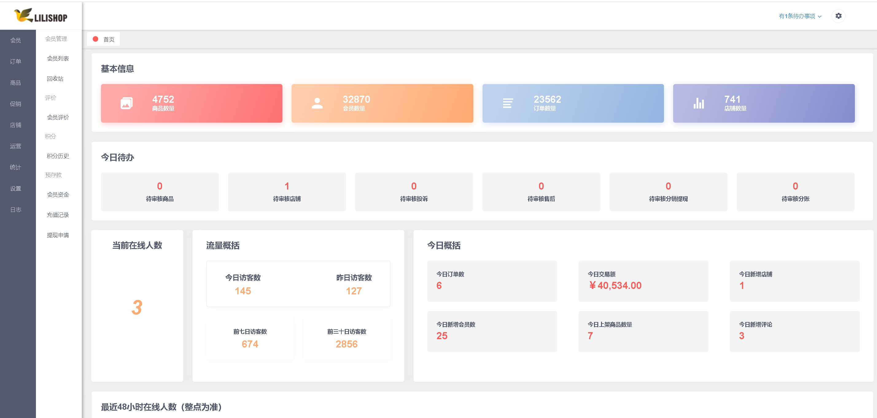Open 会员资金 submenu item
Screen dimensions: 877x418
(x=58, y=194)
